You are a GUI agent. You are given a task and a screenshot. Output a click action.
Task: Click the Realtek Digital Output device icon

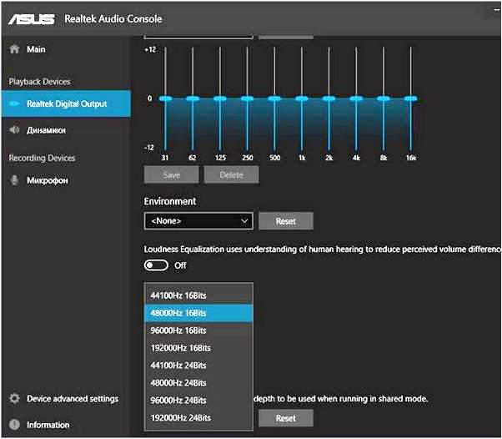coord(14,103)
